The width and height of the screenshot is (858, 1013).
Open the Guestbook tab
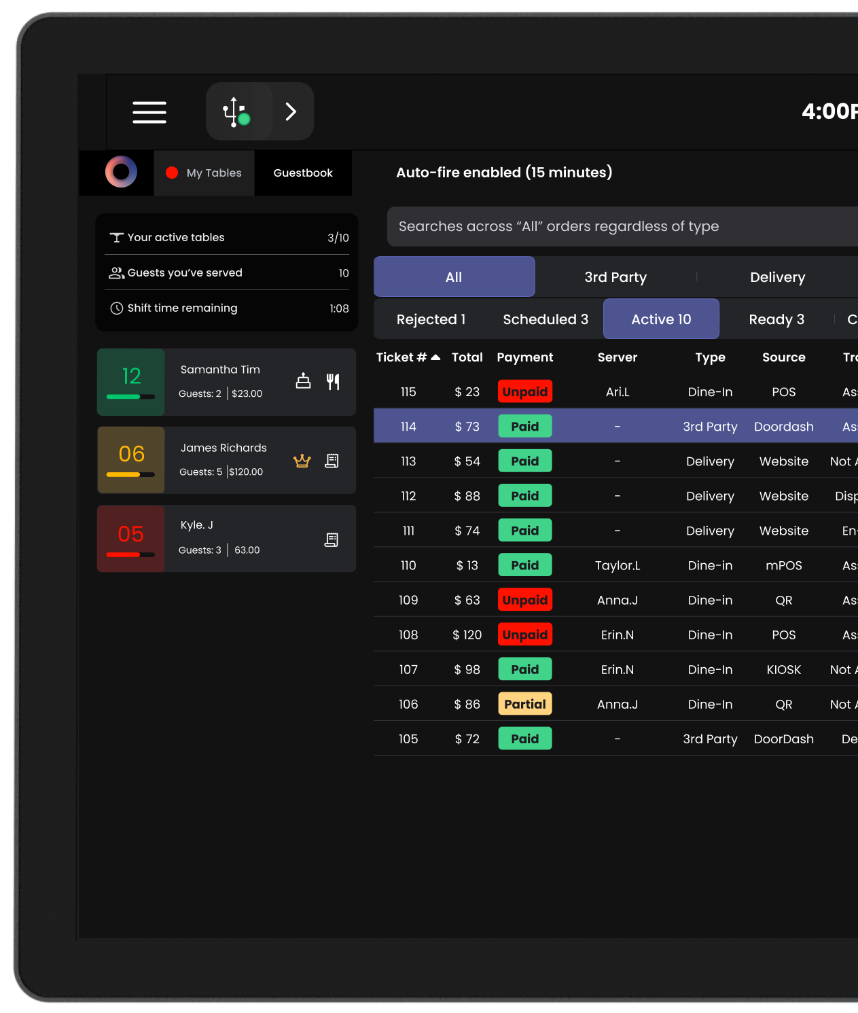point(303,173)
